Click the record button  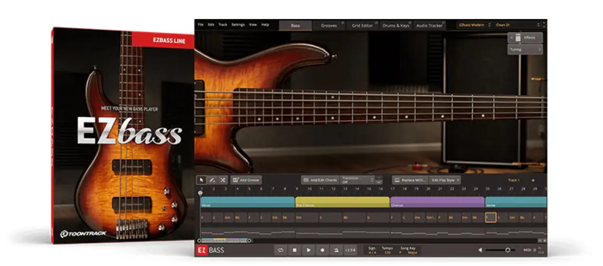tap(322, 250)
